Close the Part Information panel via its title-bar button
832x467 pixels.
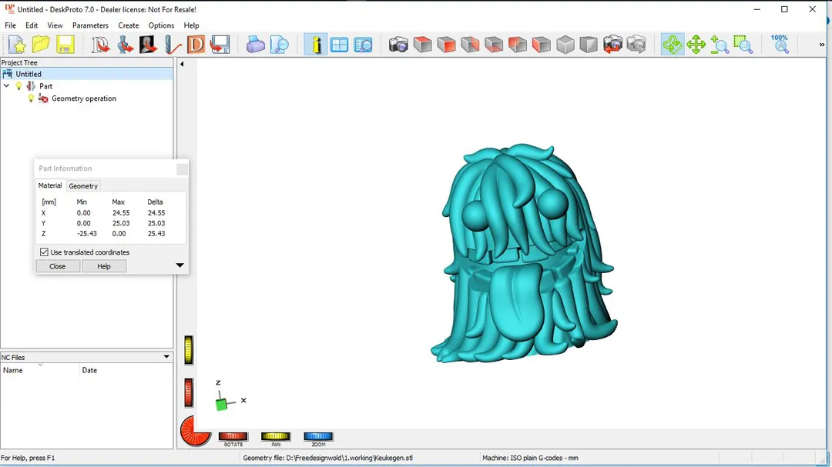182,168
